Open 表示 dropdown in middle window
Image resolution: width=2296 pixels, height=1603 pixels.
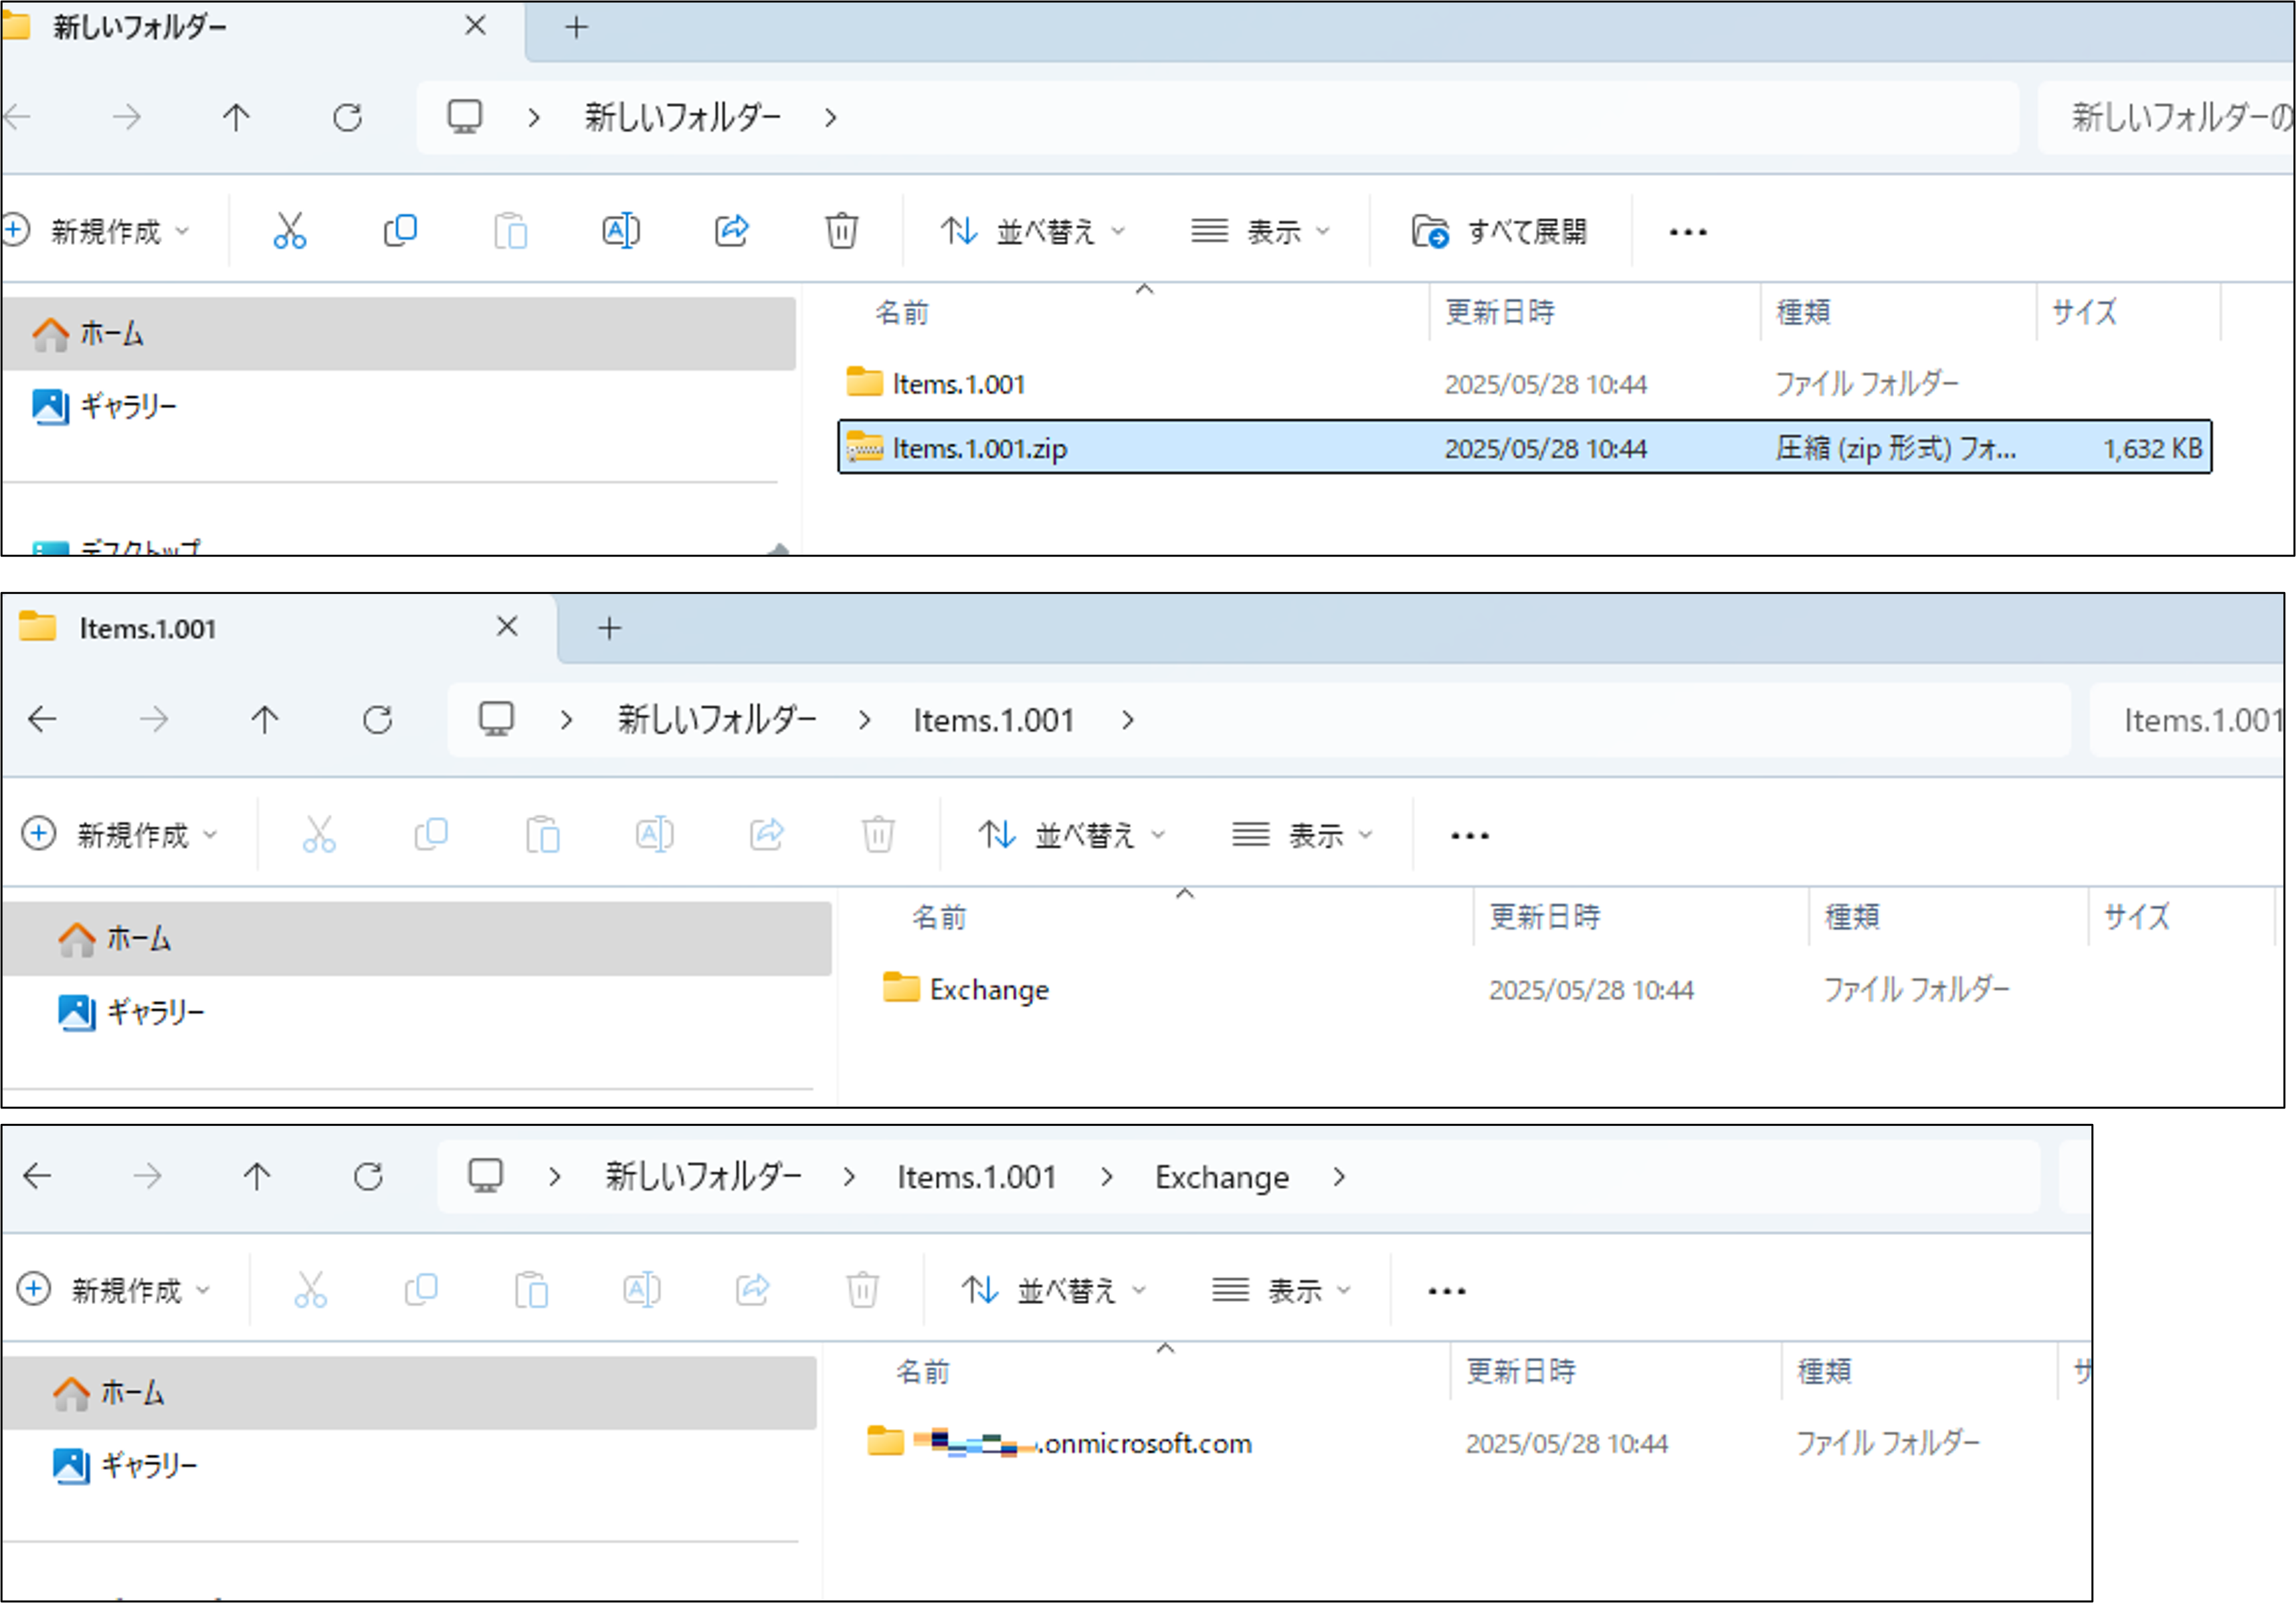(x=1303, y=834)
